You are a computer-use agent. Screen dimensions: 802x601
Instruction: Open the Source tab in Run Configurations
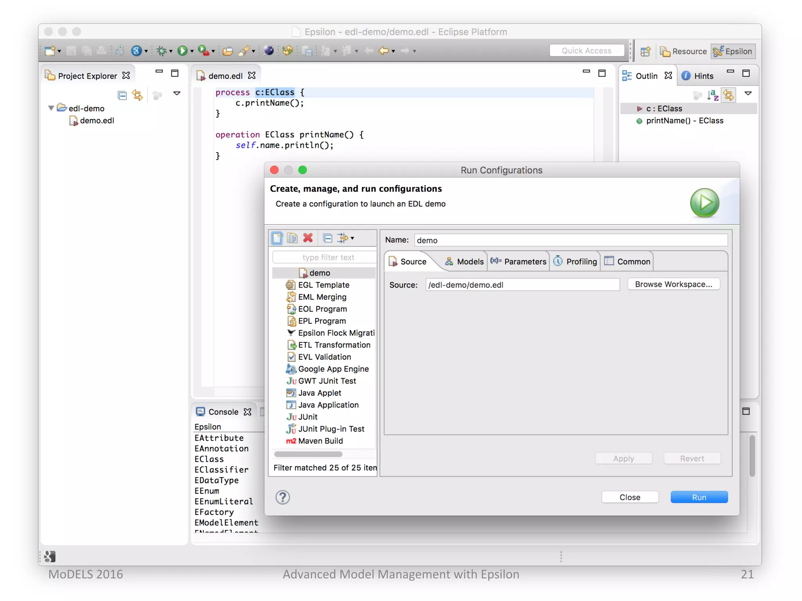point(408,261)
